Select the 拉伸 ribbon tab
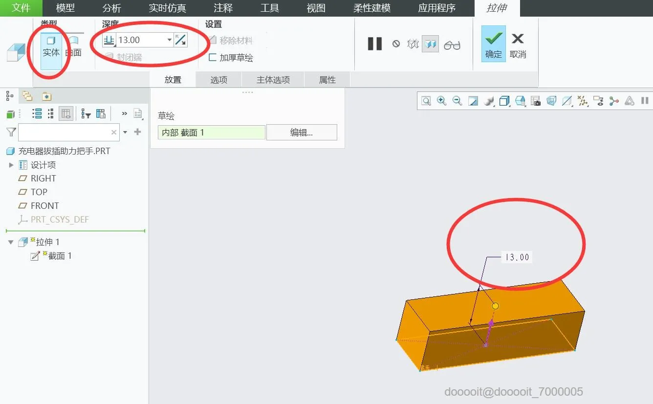 coord(497,8)
